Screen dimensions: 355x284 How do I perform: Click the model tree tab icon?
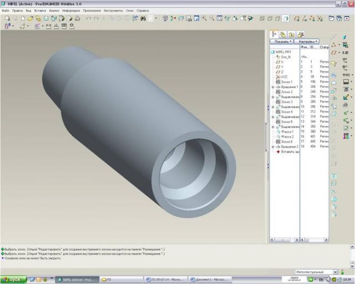pos(274,34)
